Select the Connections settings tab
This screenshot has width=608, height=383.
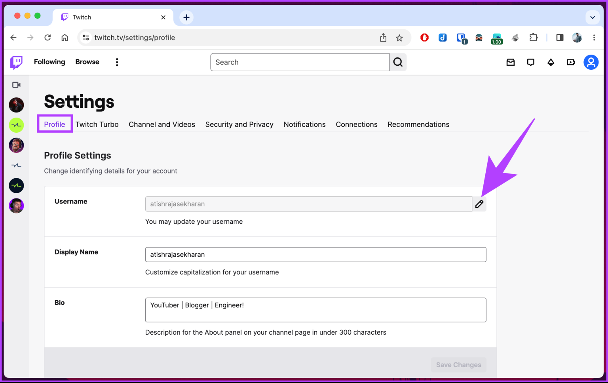click(x=356, y=124)
